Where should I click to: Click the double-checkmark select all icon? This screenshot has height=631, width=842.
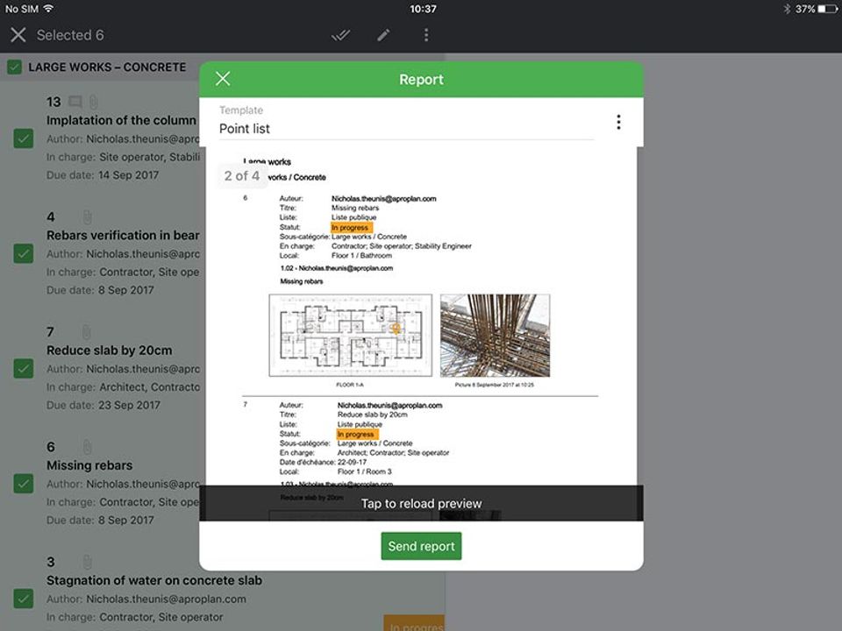pyautogui.click(x=340, y=35)
